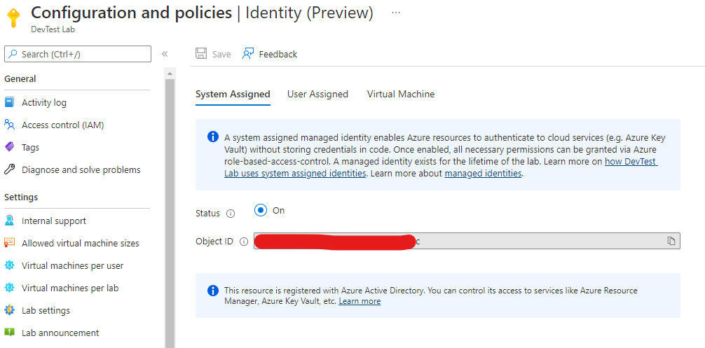Click the Activity log icon
The image size is (705, 348).
pos(9,102)
